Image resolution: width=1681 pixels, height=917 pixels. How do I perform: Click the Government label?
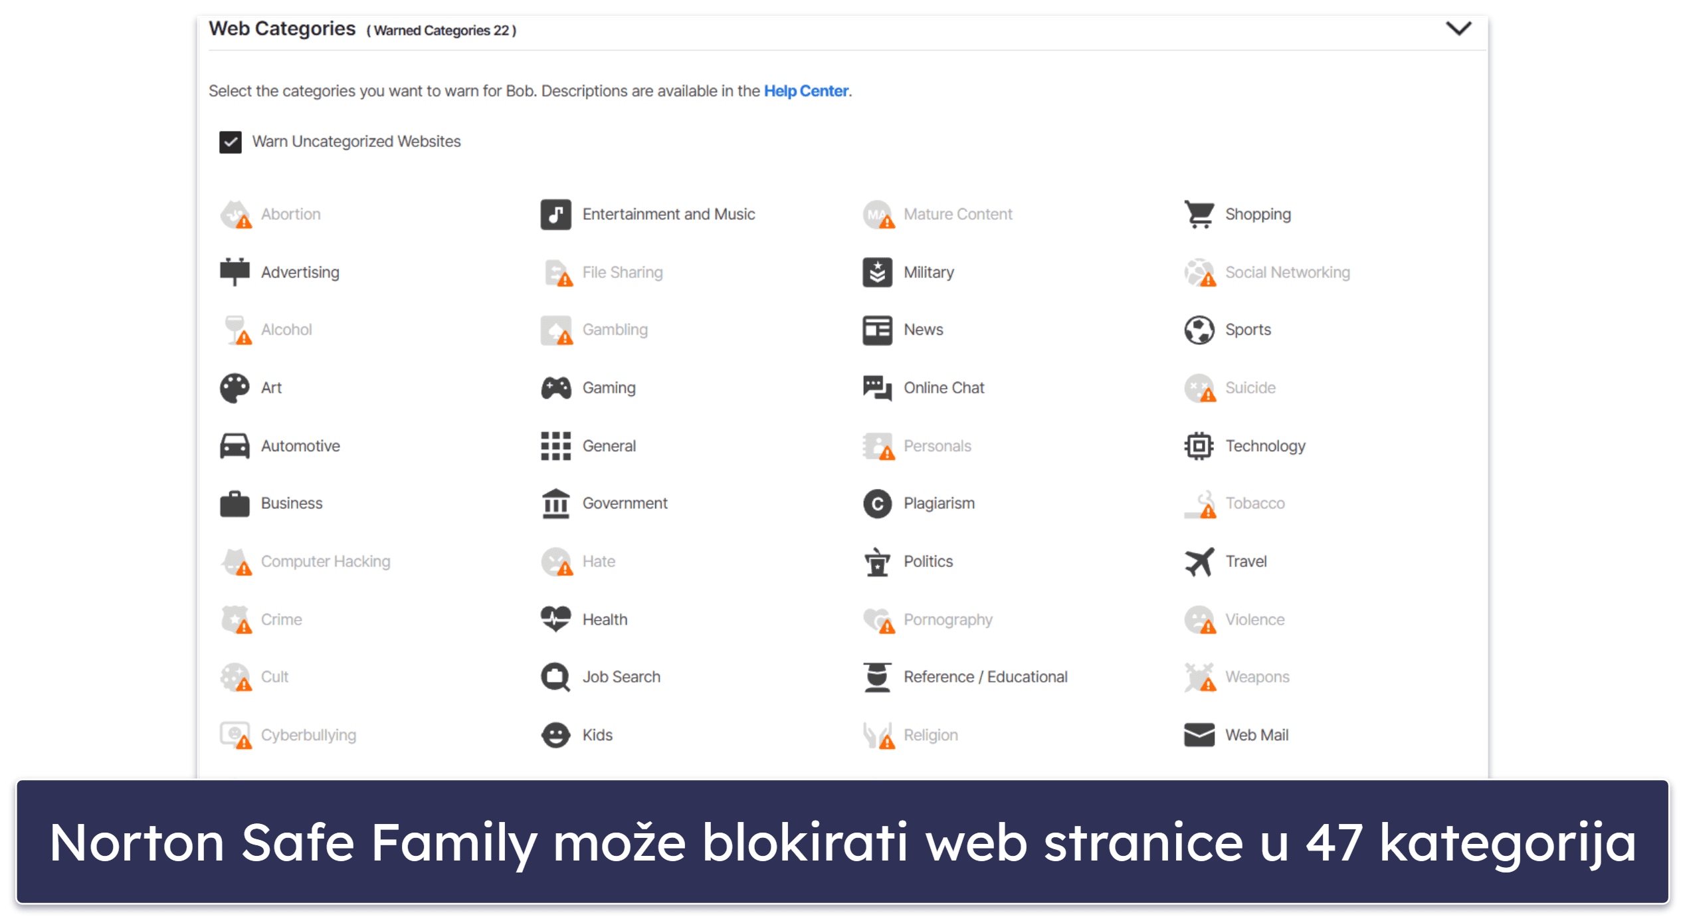pyautogui.click(x=625, y=504)
